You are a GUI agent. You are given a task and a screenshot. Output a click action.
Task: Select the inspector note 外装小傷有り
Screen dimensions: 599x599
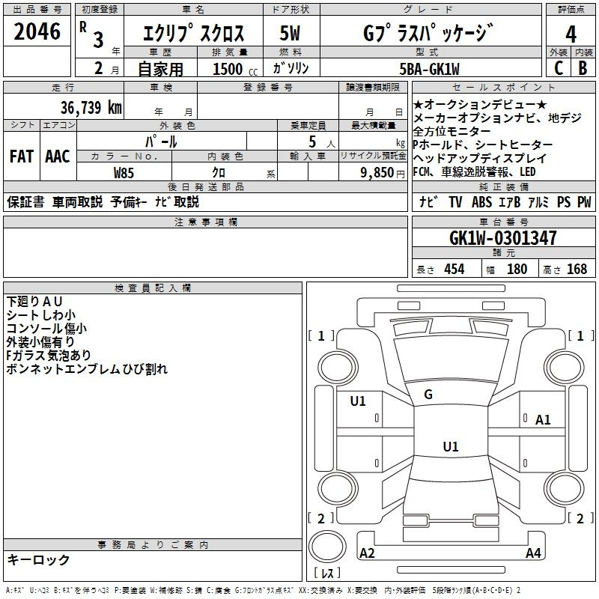tap(40, 341)
